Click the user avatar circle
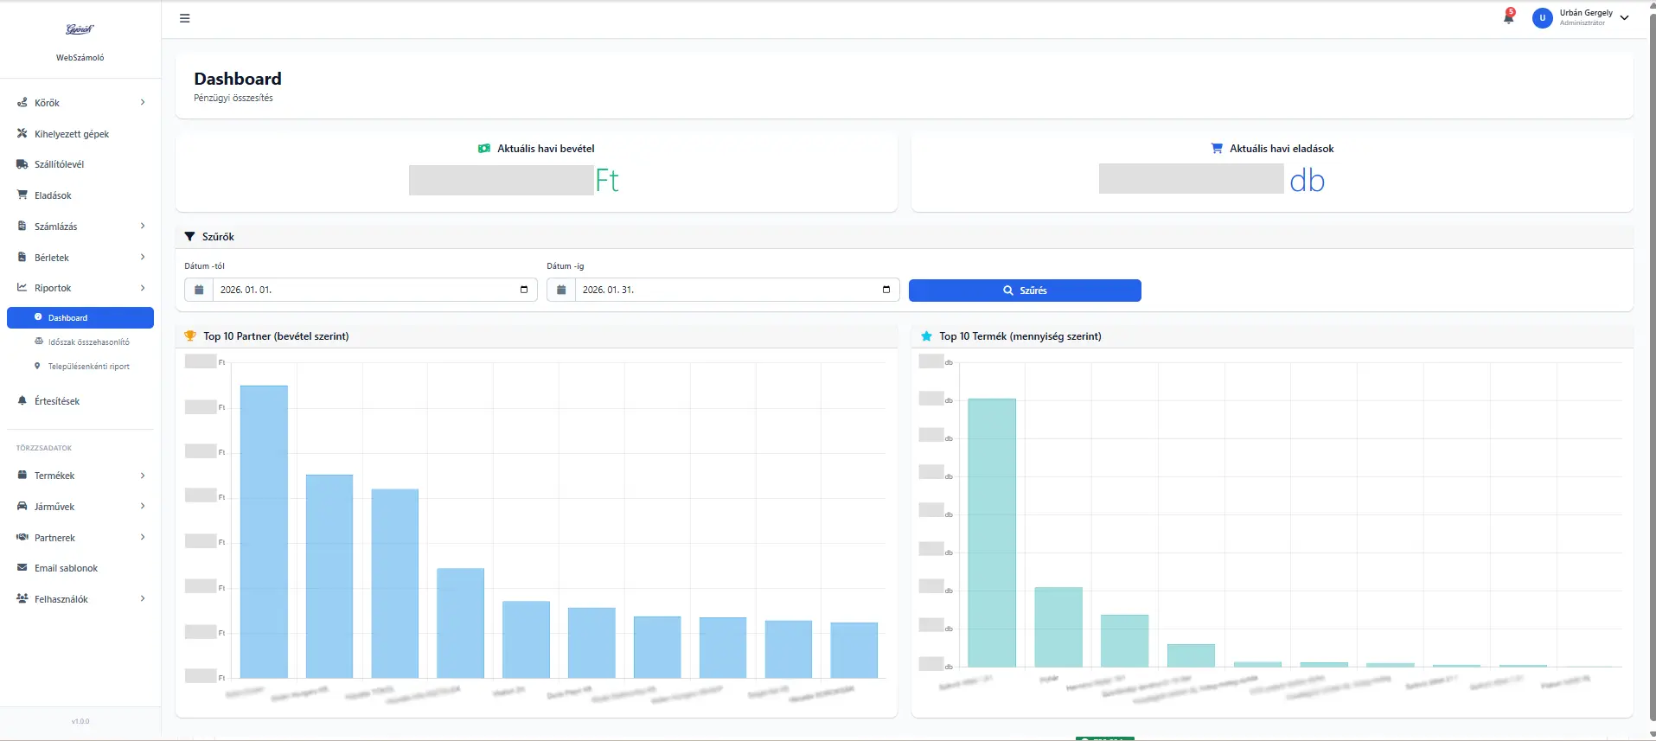This screenshot has width=1656, height=741. 1542,18
